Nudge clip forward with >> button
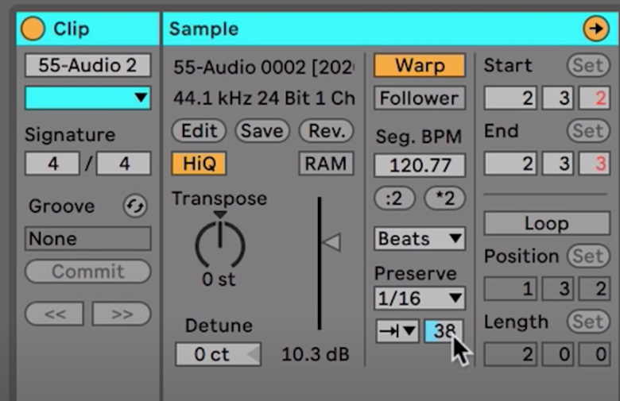This screenshot has width=620, height=401. pos(122,314)
